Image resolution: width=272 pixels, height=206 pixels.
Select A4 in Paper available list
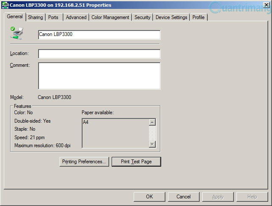[86, 122]
